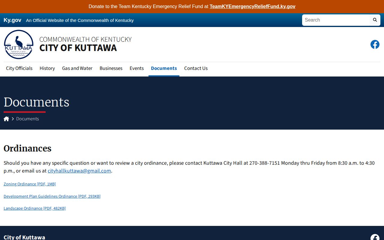Click the Ky.gov link
This screenshot has width=384, height=240.
(x=12, y=20)
